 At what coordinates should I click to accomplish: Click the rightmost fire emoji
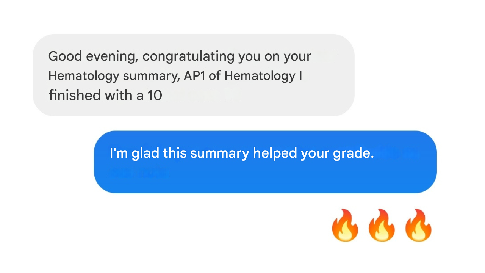418,225
